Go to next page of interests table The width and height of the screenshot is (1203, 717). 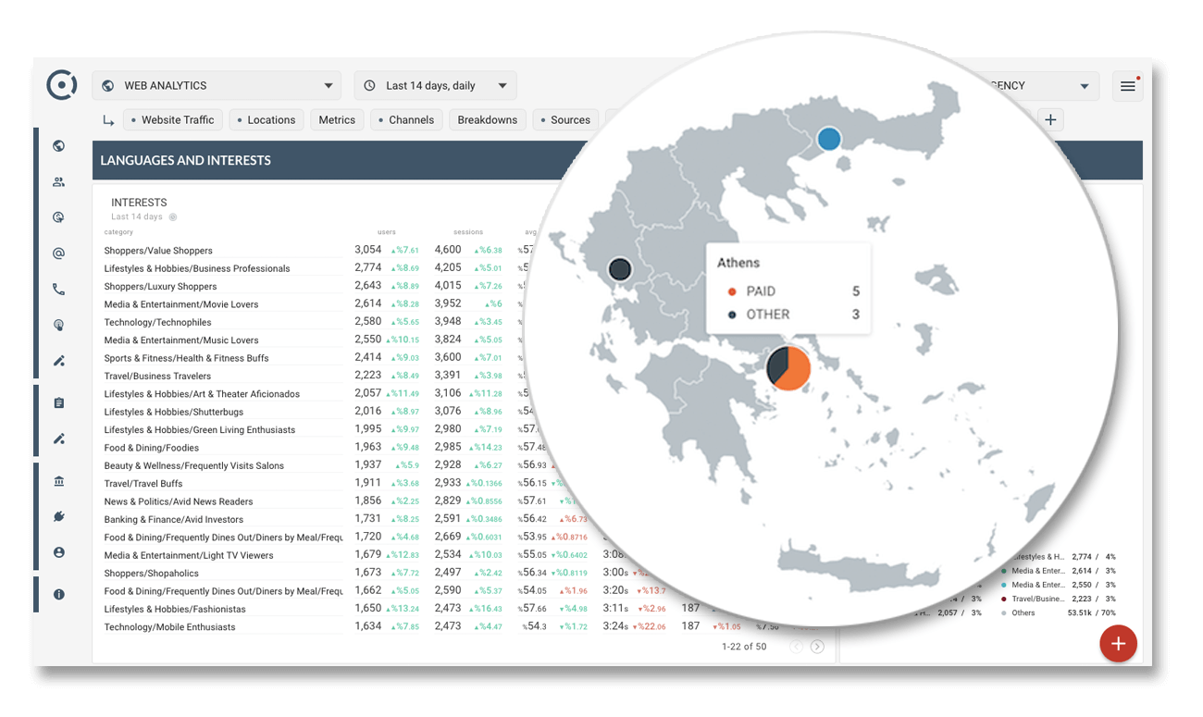[x=817, y=647]
